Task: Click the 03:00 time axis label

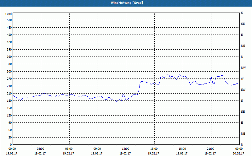Action: click(x=41, y=149)
